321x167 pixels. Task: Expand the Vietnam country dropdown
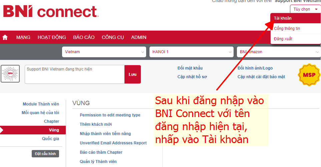[104, 52]
